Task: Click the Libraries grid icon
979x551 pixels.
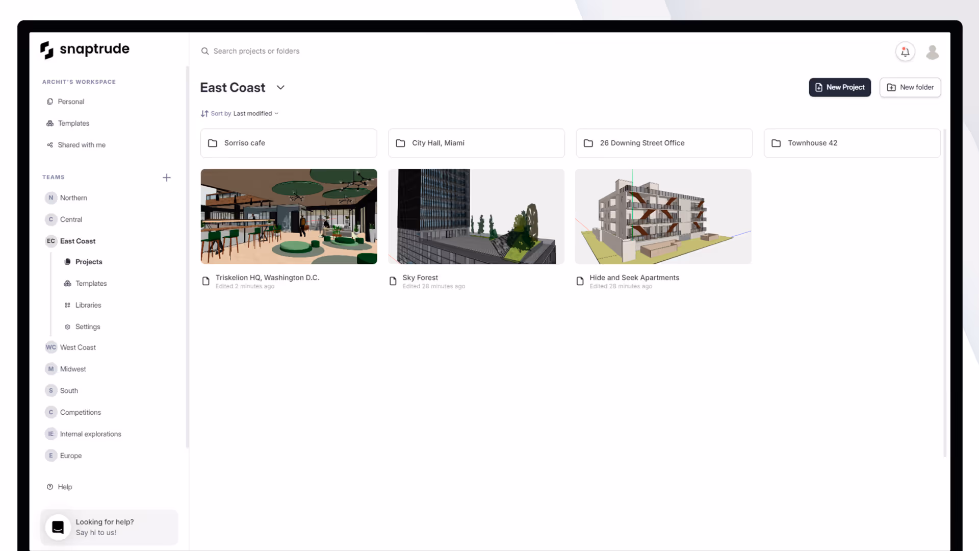Action: [67, 305]
